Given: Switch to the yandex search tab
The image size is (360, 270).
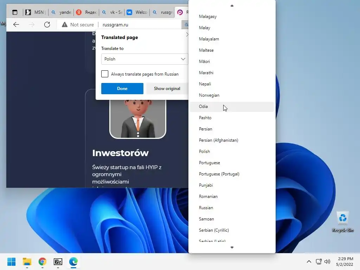Looking at the screenshot, I should pos(61,12).
